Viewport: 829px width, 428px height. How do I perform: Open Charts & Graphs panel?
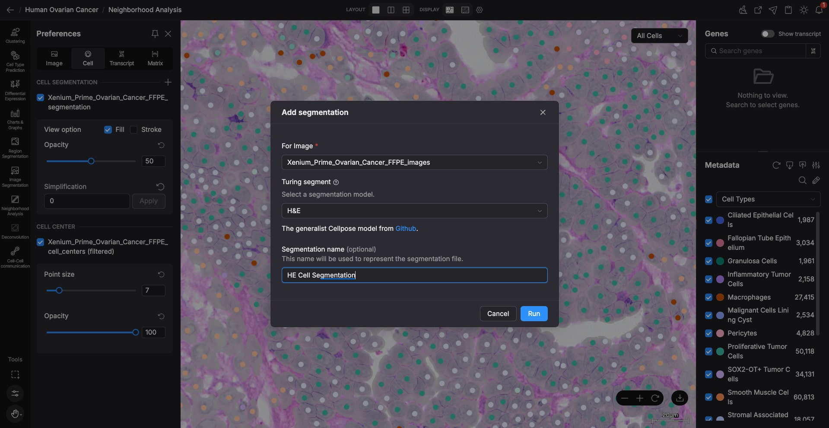point(15,119)
